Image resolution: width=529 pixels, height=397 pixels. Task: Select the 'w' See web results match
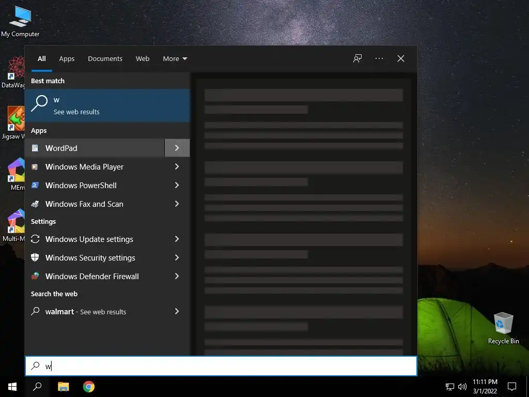tap(107, 105)
